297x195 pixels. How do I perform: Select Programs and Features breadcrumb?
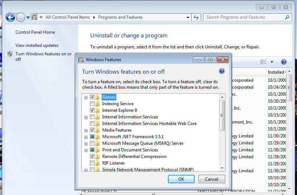(120, 17)
